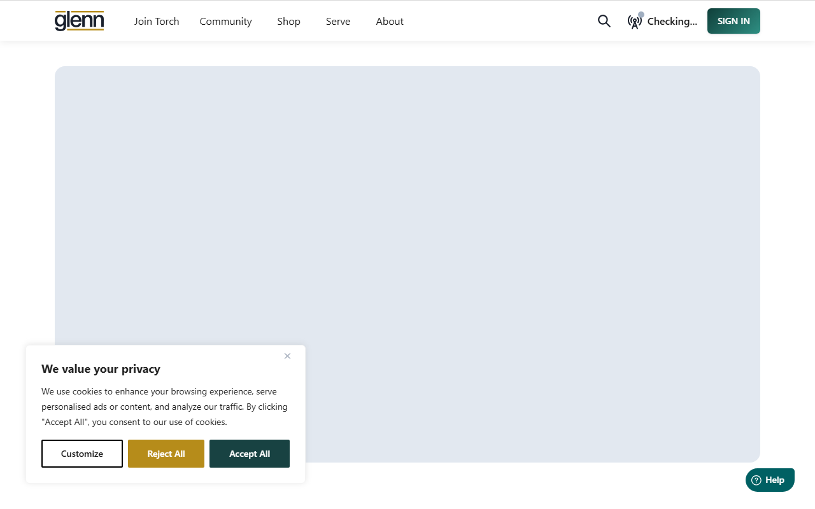This screenshot has width=815, height=509.
Task: Expand the Shop navigation menu
Action: click(x=288, y=21)
